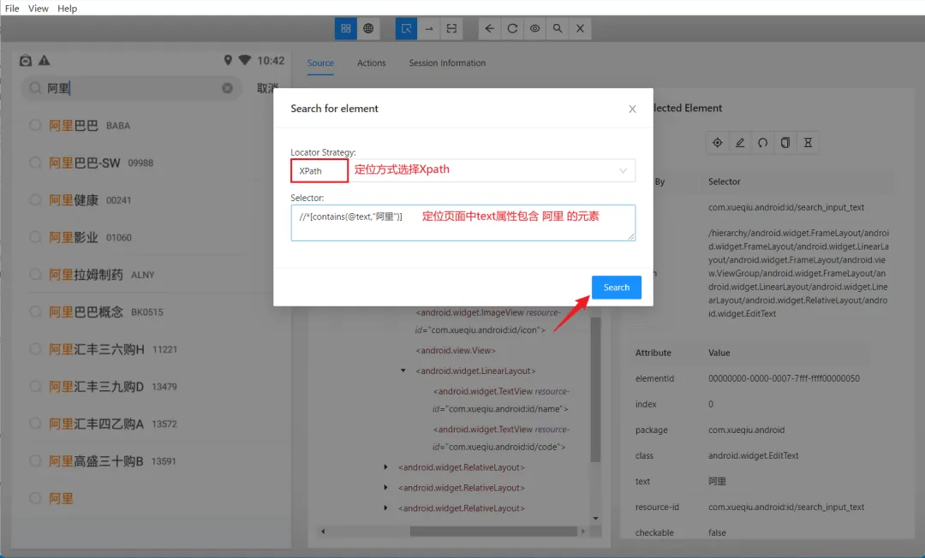The width and height of the screenshot is (925, 558).
Task: Refresh source with circular arrow icon
Action: [x=512, y=28]
